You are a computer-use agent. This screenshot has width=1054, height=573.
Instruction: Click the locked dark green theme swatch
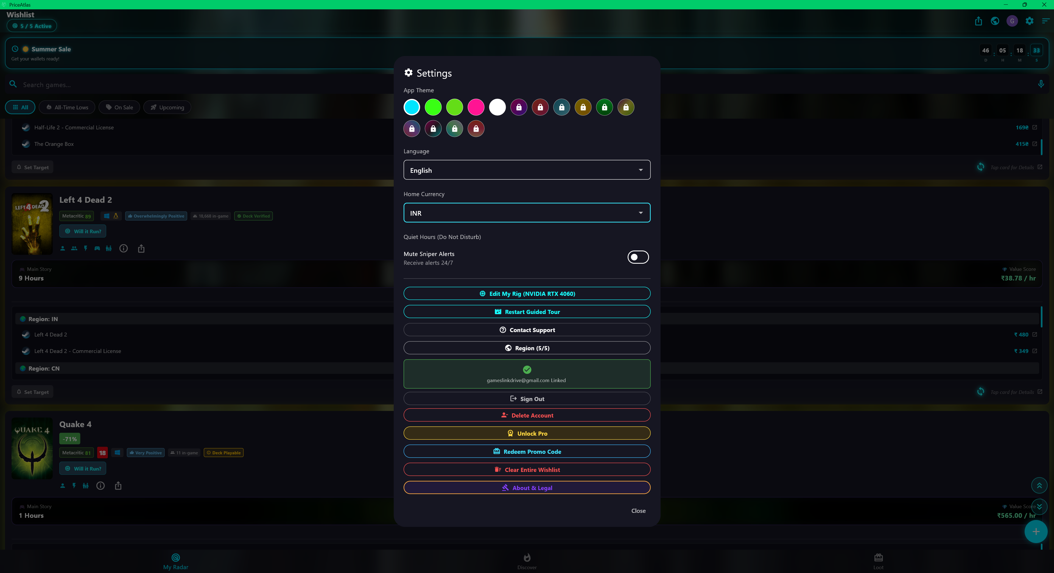click(x=604, y=107)
